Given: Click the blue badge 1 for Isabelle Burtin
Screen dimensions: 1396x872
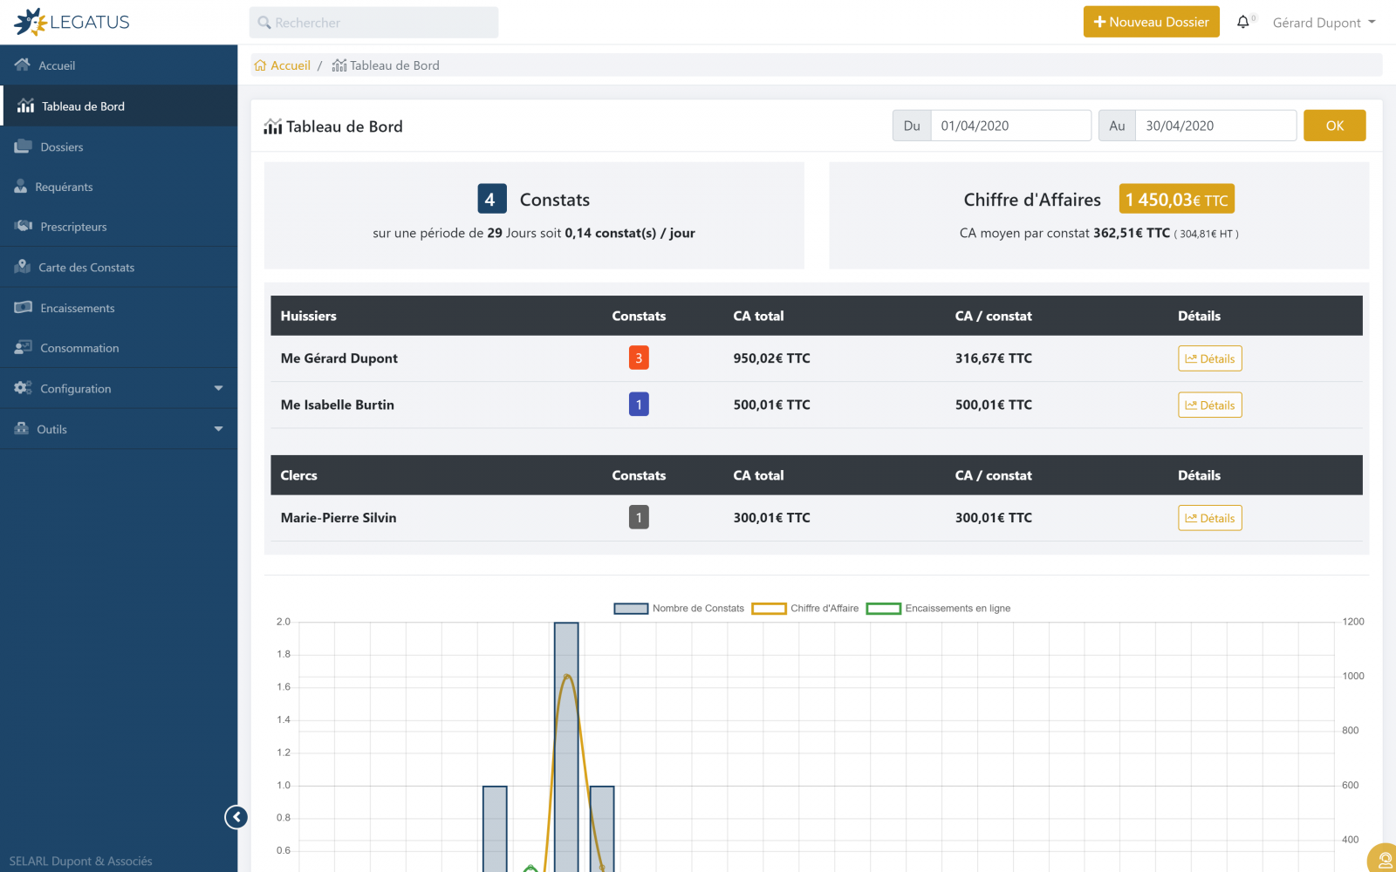Looking at the screenshot, I should [x=639, y=405].
